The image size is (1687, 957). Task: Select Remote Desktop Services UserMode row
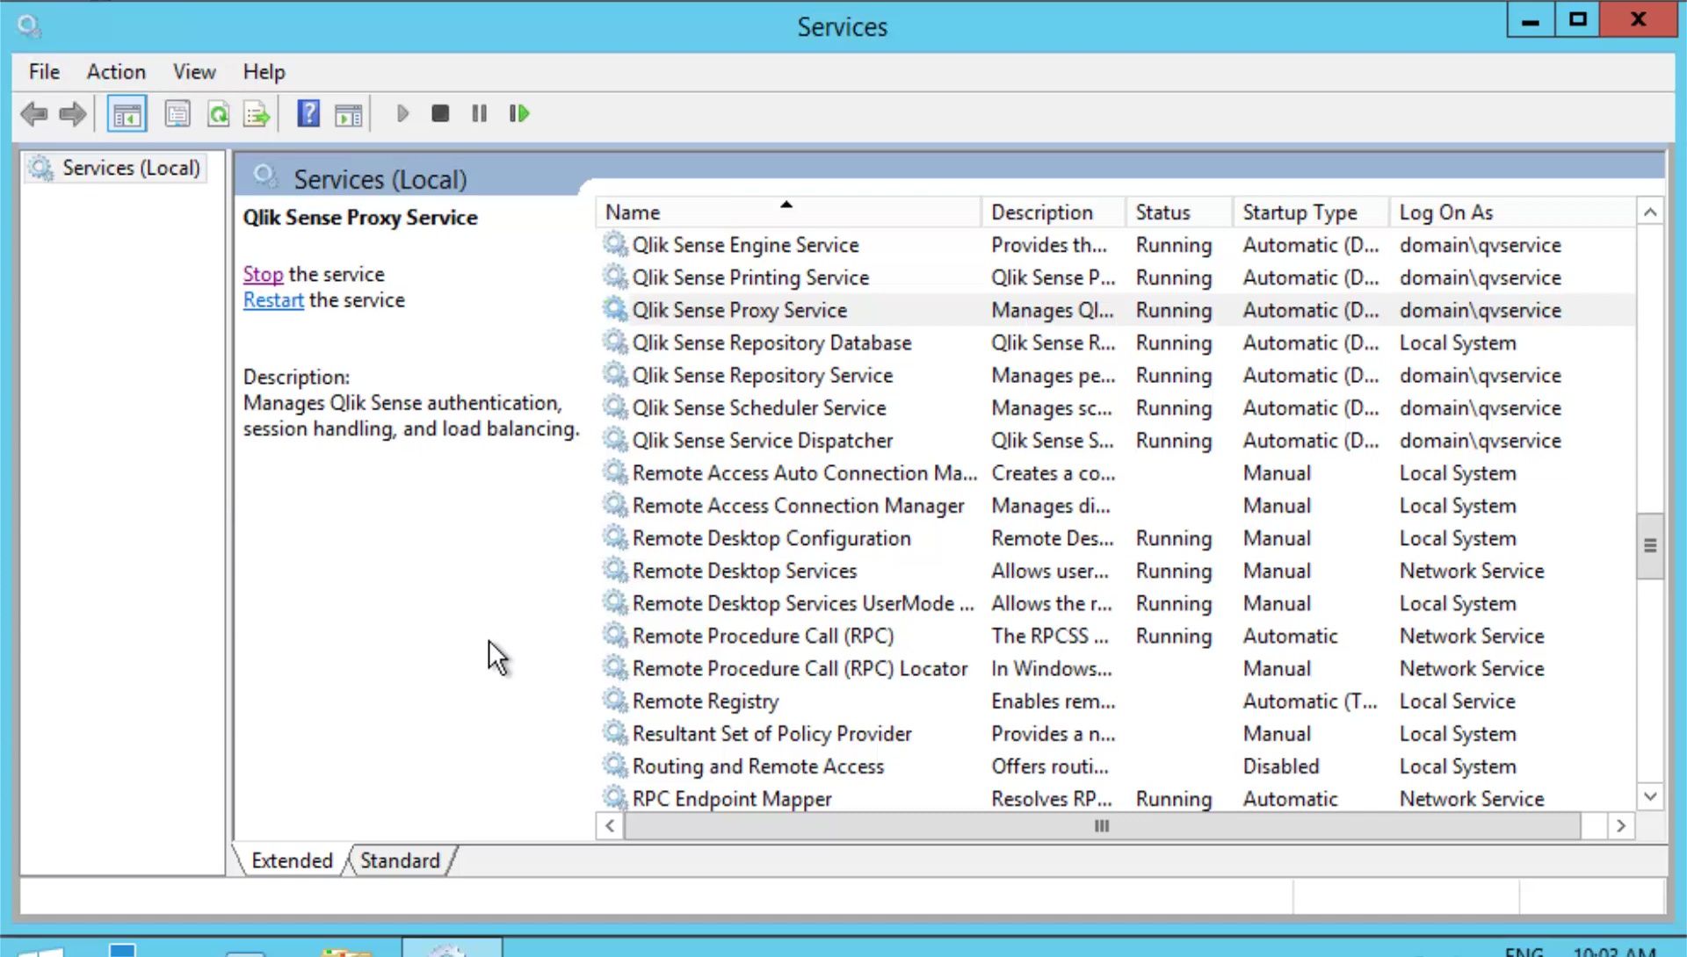(x=1116, y=603)
